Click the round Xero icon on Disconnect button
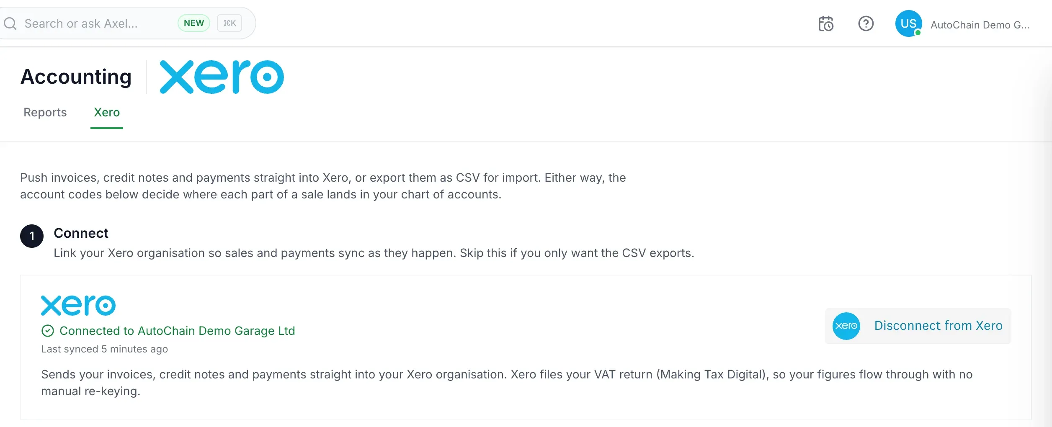 (846, 326)
